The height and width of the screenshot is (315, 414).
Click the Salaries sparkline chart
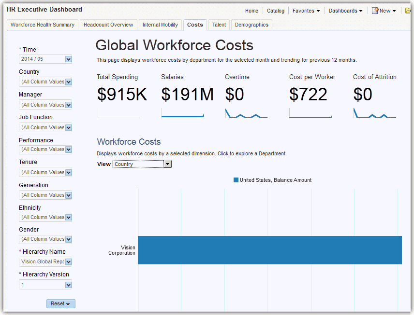pyautogui.click(x=183, y=113)
